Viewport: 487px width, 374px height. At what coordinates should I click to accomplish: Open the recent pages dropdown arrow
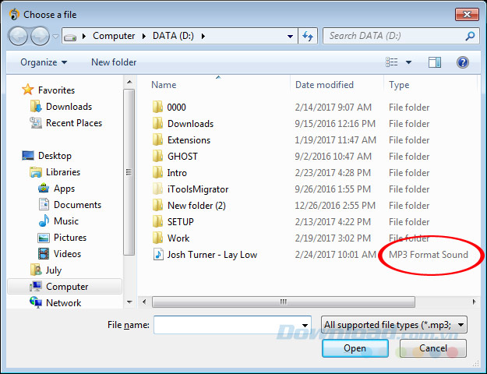tap(55, 37)
